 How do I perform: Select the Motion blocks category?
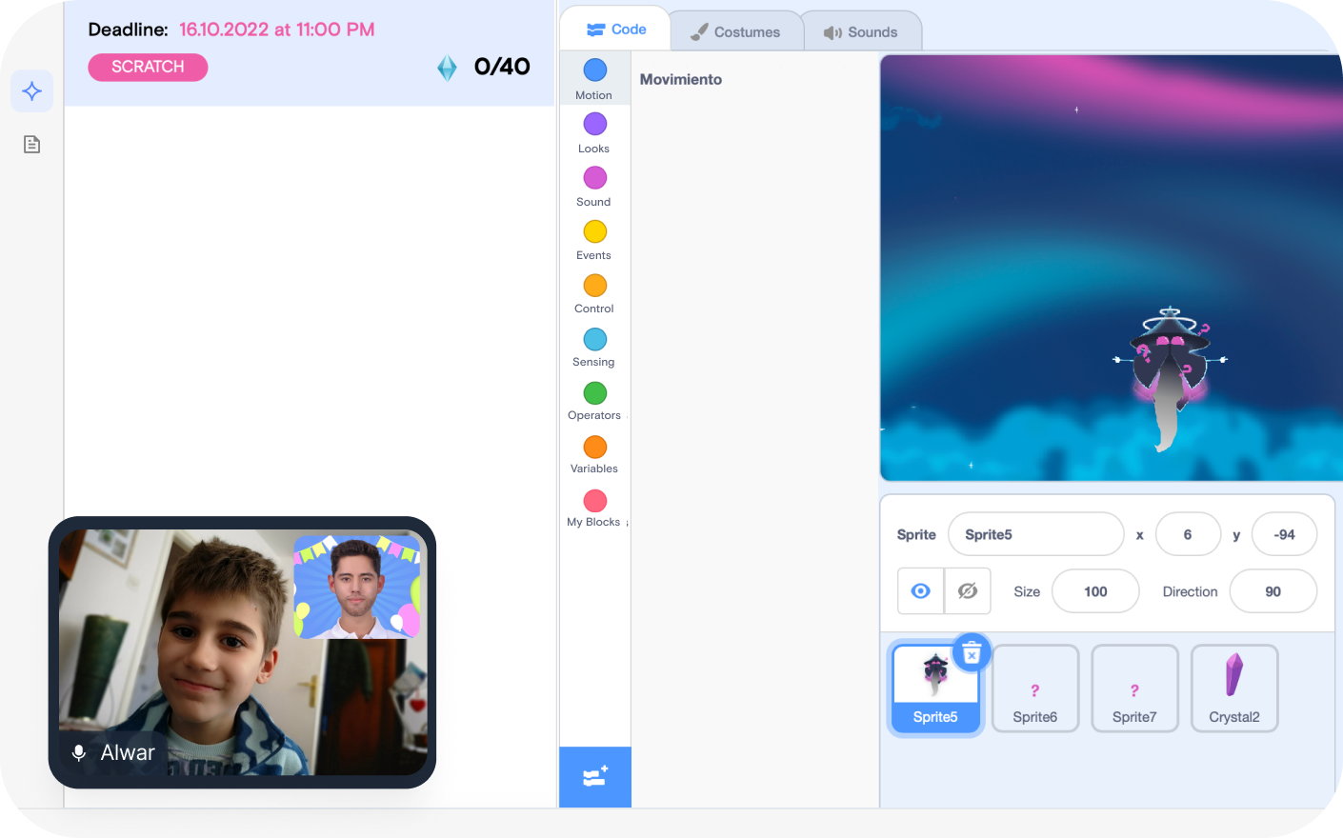(594, 78)
